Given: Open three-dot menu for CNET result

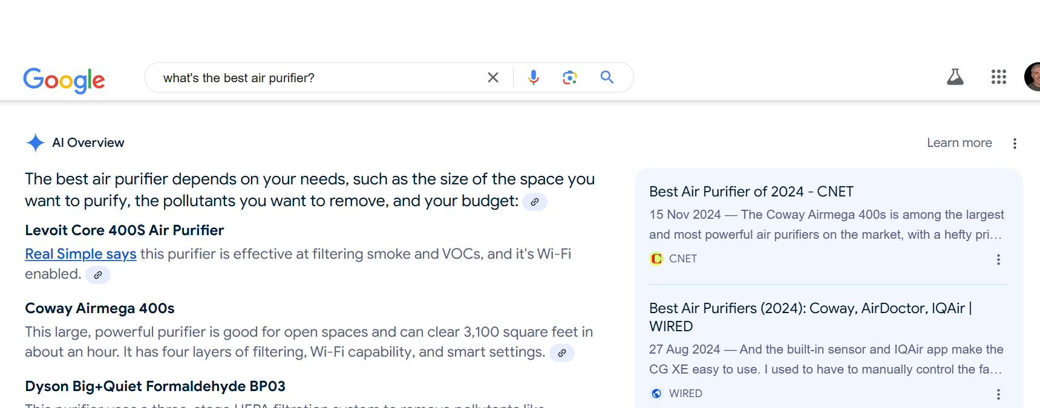Looking at the screenshot, I should click(x=998, y=259).
